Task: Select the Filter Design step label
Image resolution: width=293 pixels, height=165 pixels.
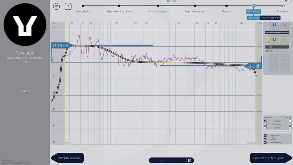Action: (254, 11)
